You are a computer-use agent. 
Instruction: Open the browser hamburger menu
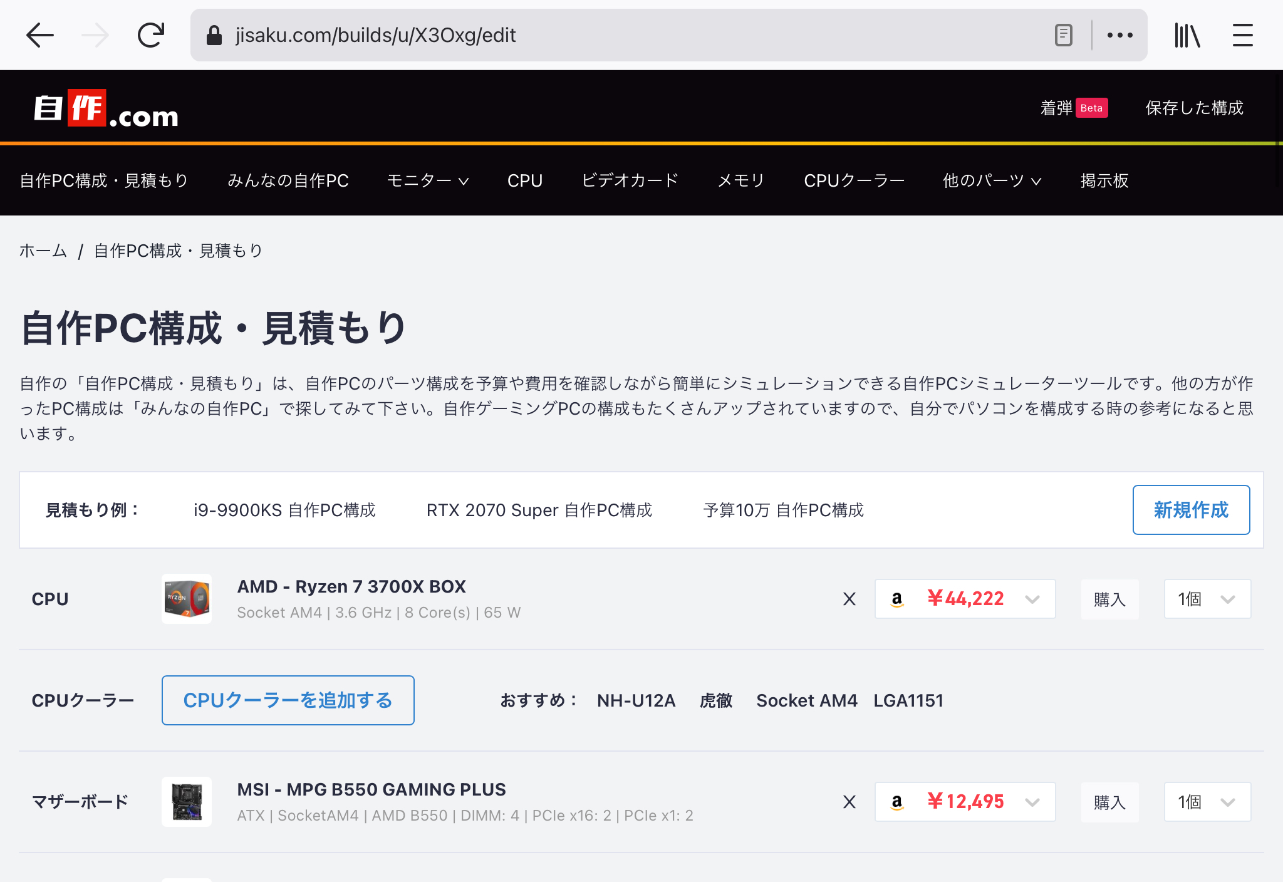(1242, 35)
